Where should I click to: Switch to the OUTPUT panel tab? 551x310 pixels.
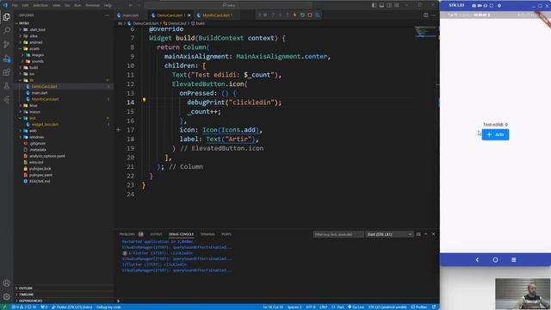coord(156,234)
